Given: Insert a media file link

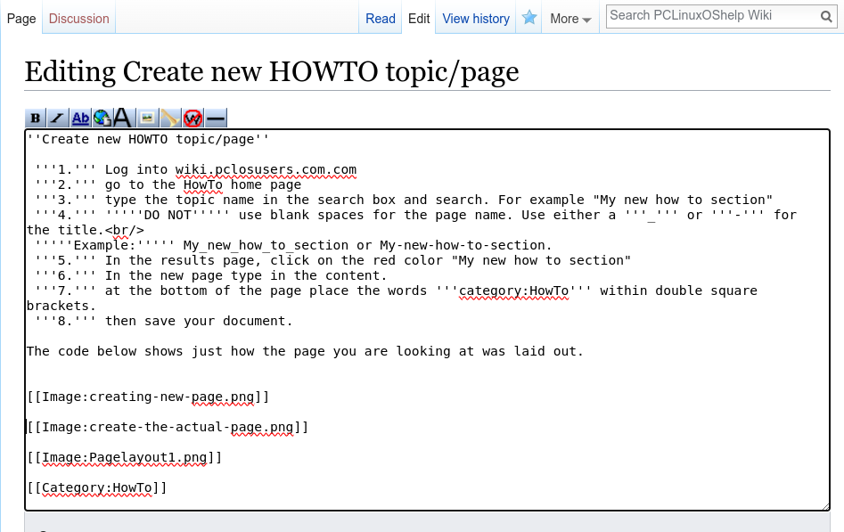Looking at the screenshot, I should (170, 118).
